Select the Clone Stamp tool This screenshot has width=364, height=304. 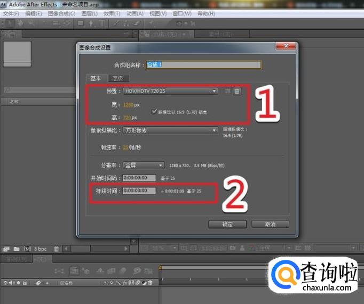(126, 23)
